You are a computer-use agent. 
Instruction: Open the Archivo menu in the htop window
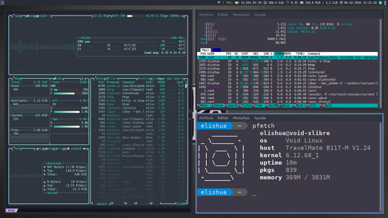[x=206, y=15]
